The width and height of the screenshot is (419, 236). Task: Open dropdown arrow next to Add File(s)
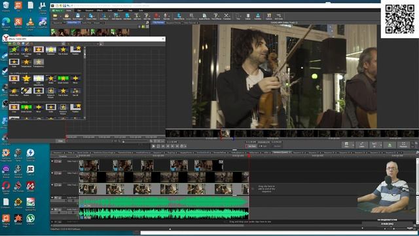pos(109,16)
